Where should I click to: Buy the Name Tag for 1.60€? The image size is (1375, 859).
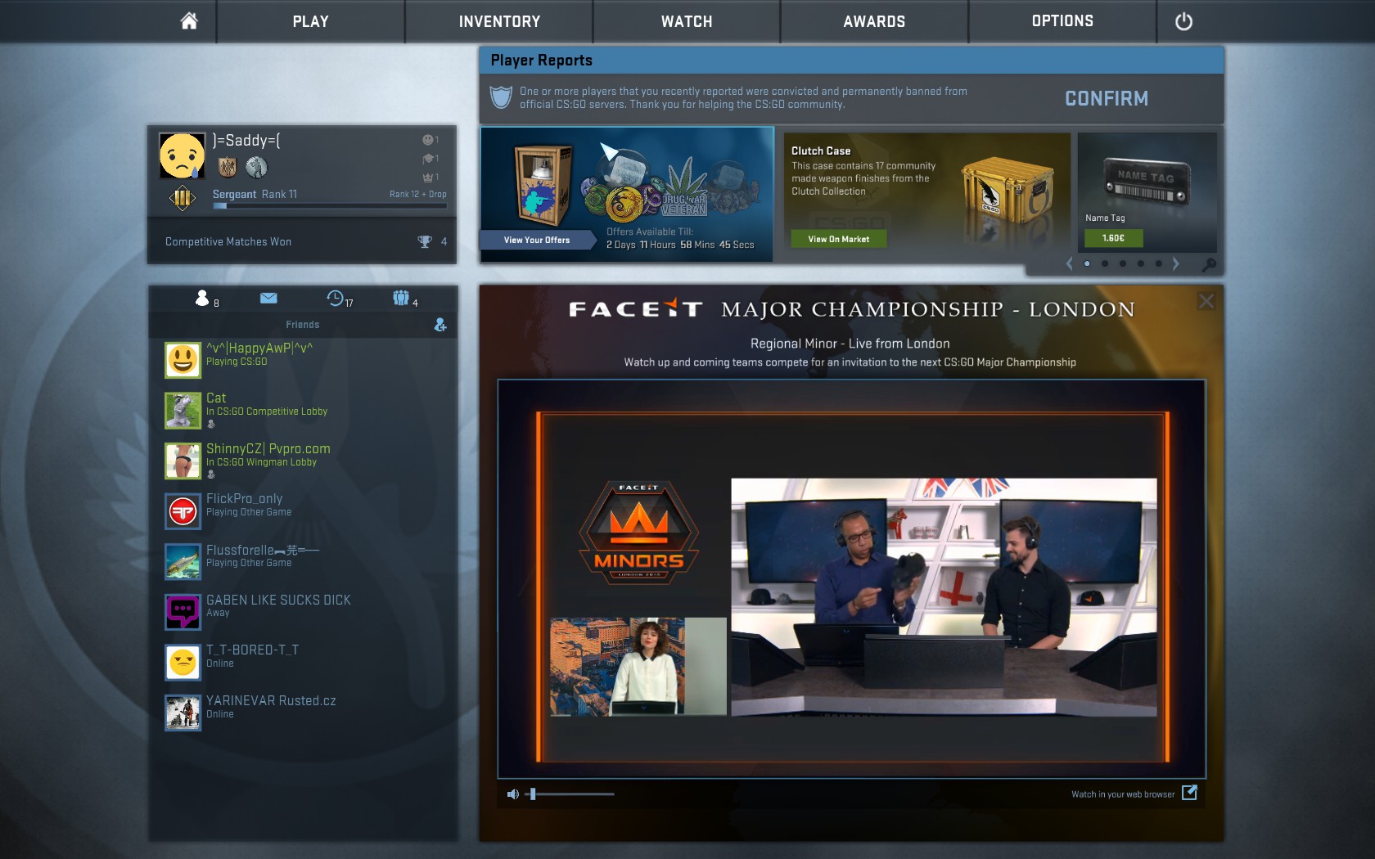click(1113, 238)
